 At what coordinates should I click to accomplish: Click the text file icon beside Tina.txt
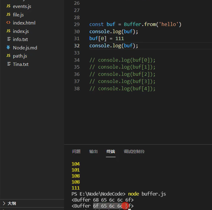(9, 64)
